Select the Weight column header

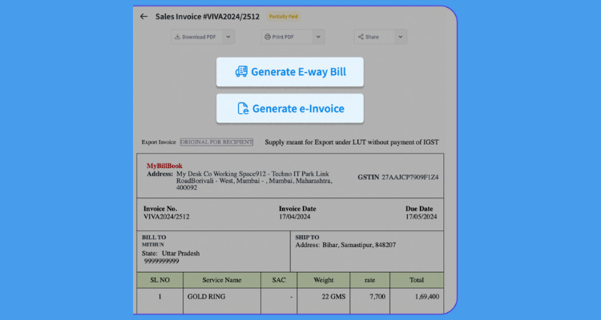coord(323,280)
